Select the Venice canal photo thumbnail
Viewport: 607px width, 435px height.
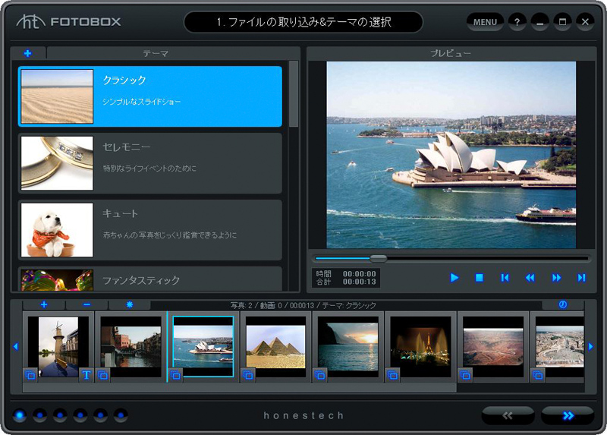[x=131, y=347]
